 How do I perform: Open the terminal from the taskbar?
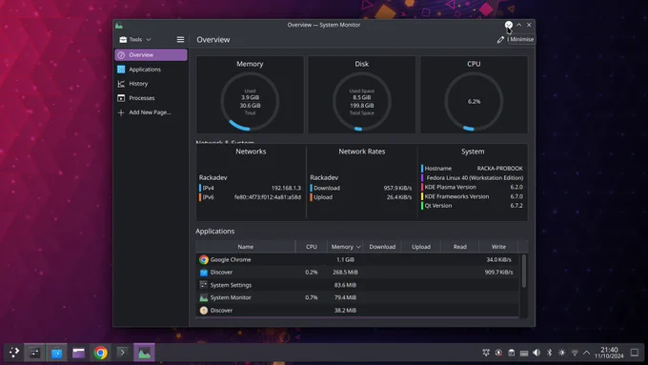[122, 353]
